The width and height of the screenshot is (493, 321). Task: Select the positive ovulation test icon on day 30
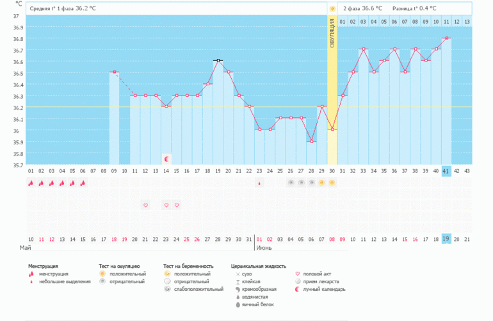pos(332,183)
